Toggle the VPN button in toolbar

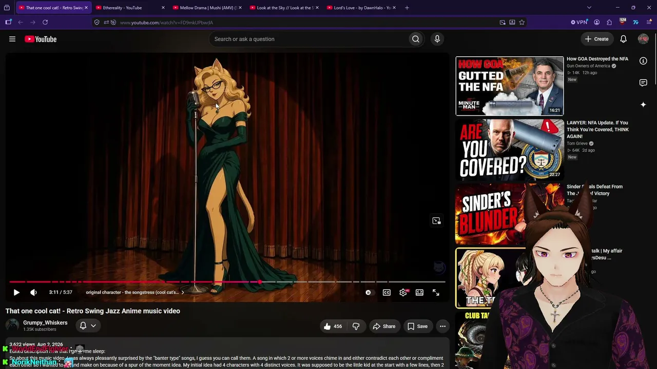click(x=579, y=22)
